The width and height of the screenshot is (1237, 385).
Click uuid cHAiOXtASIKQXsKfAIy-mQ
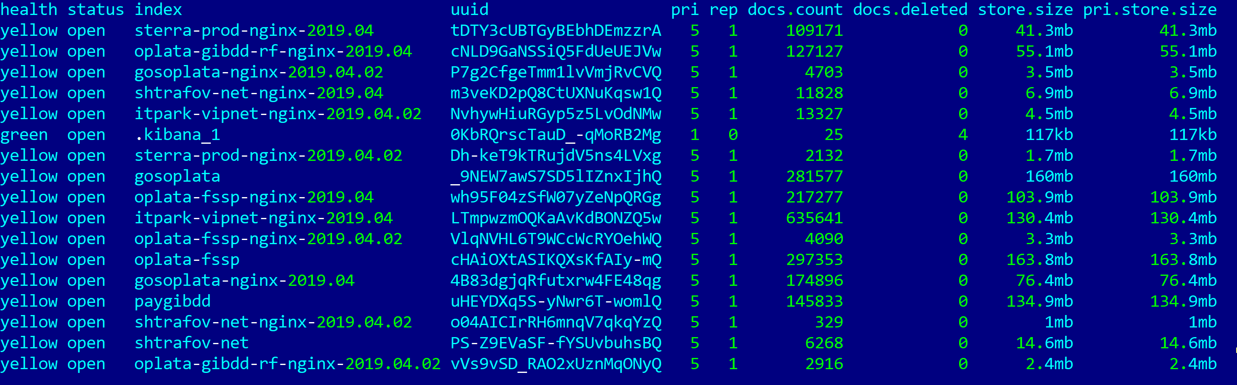pyautogui.click(x=556, y=260)
